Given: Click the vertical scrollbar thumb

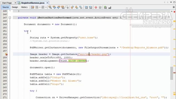Looking at the screenshot, I should [172, 73].
